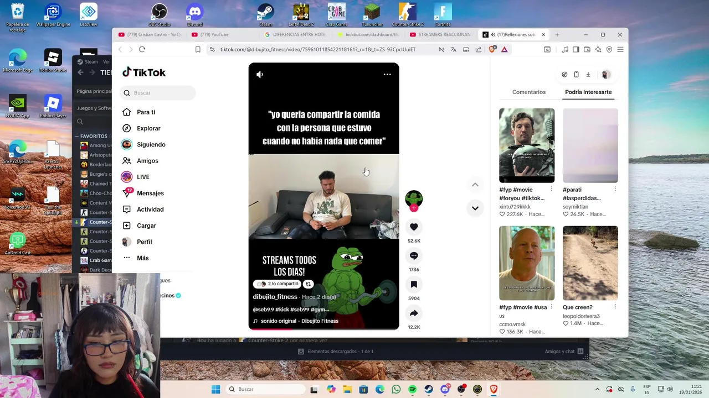Click download desktop app icon in TikTok header
The height and width of the screenshot is (398, 709).
tap(588, 75)
